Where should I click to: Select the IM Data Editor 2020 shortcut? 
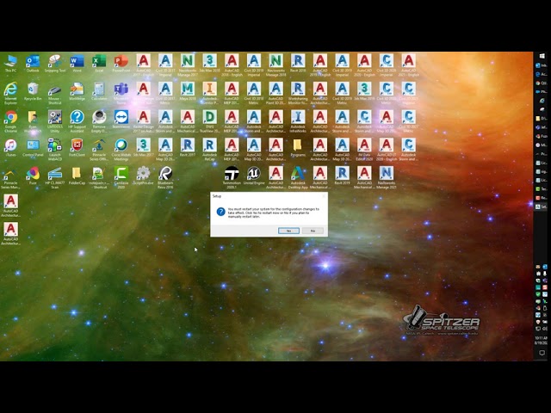pos(364,150)
